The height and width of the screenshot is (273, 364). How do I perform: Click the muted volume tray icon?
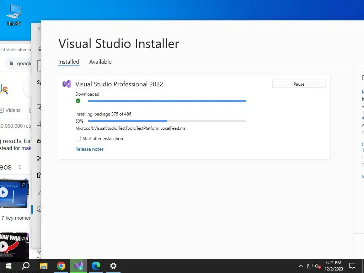click(x=318, y=266)
